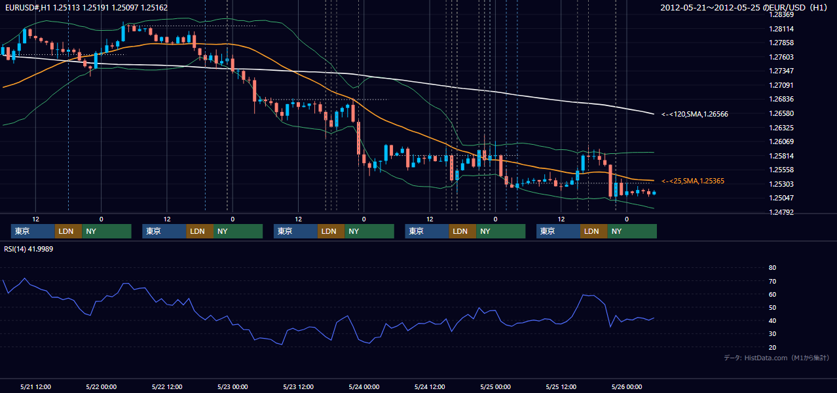Click the 5/24 12:00 time label
The width and height of the screenshot is (837, 393).
click(430, 386)
